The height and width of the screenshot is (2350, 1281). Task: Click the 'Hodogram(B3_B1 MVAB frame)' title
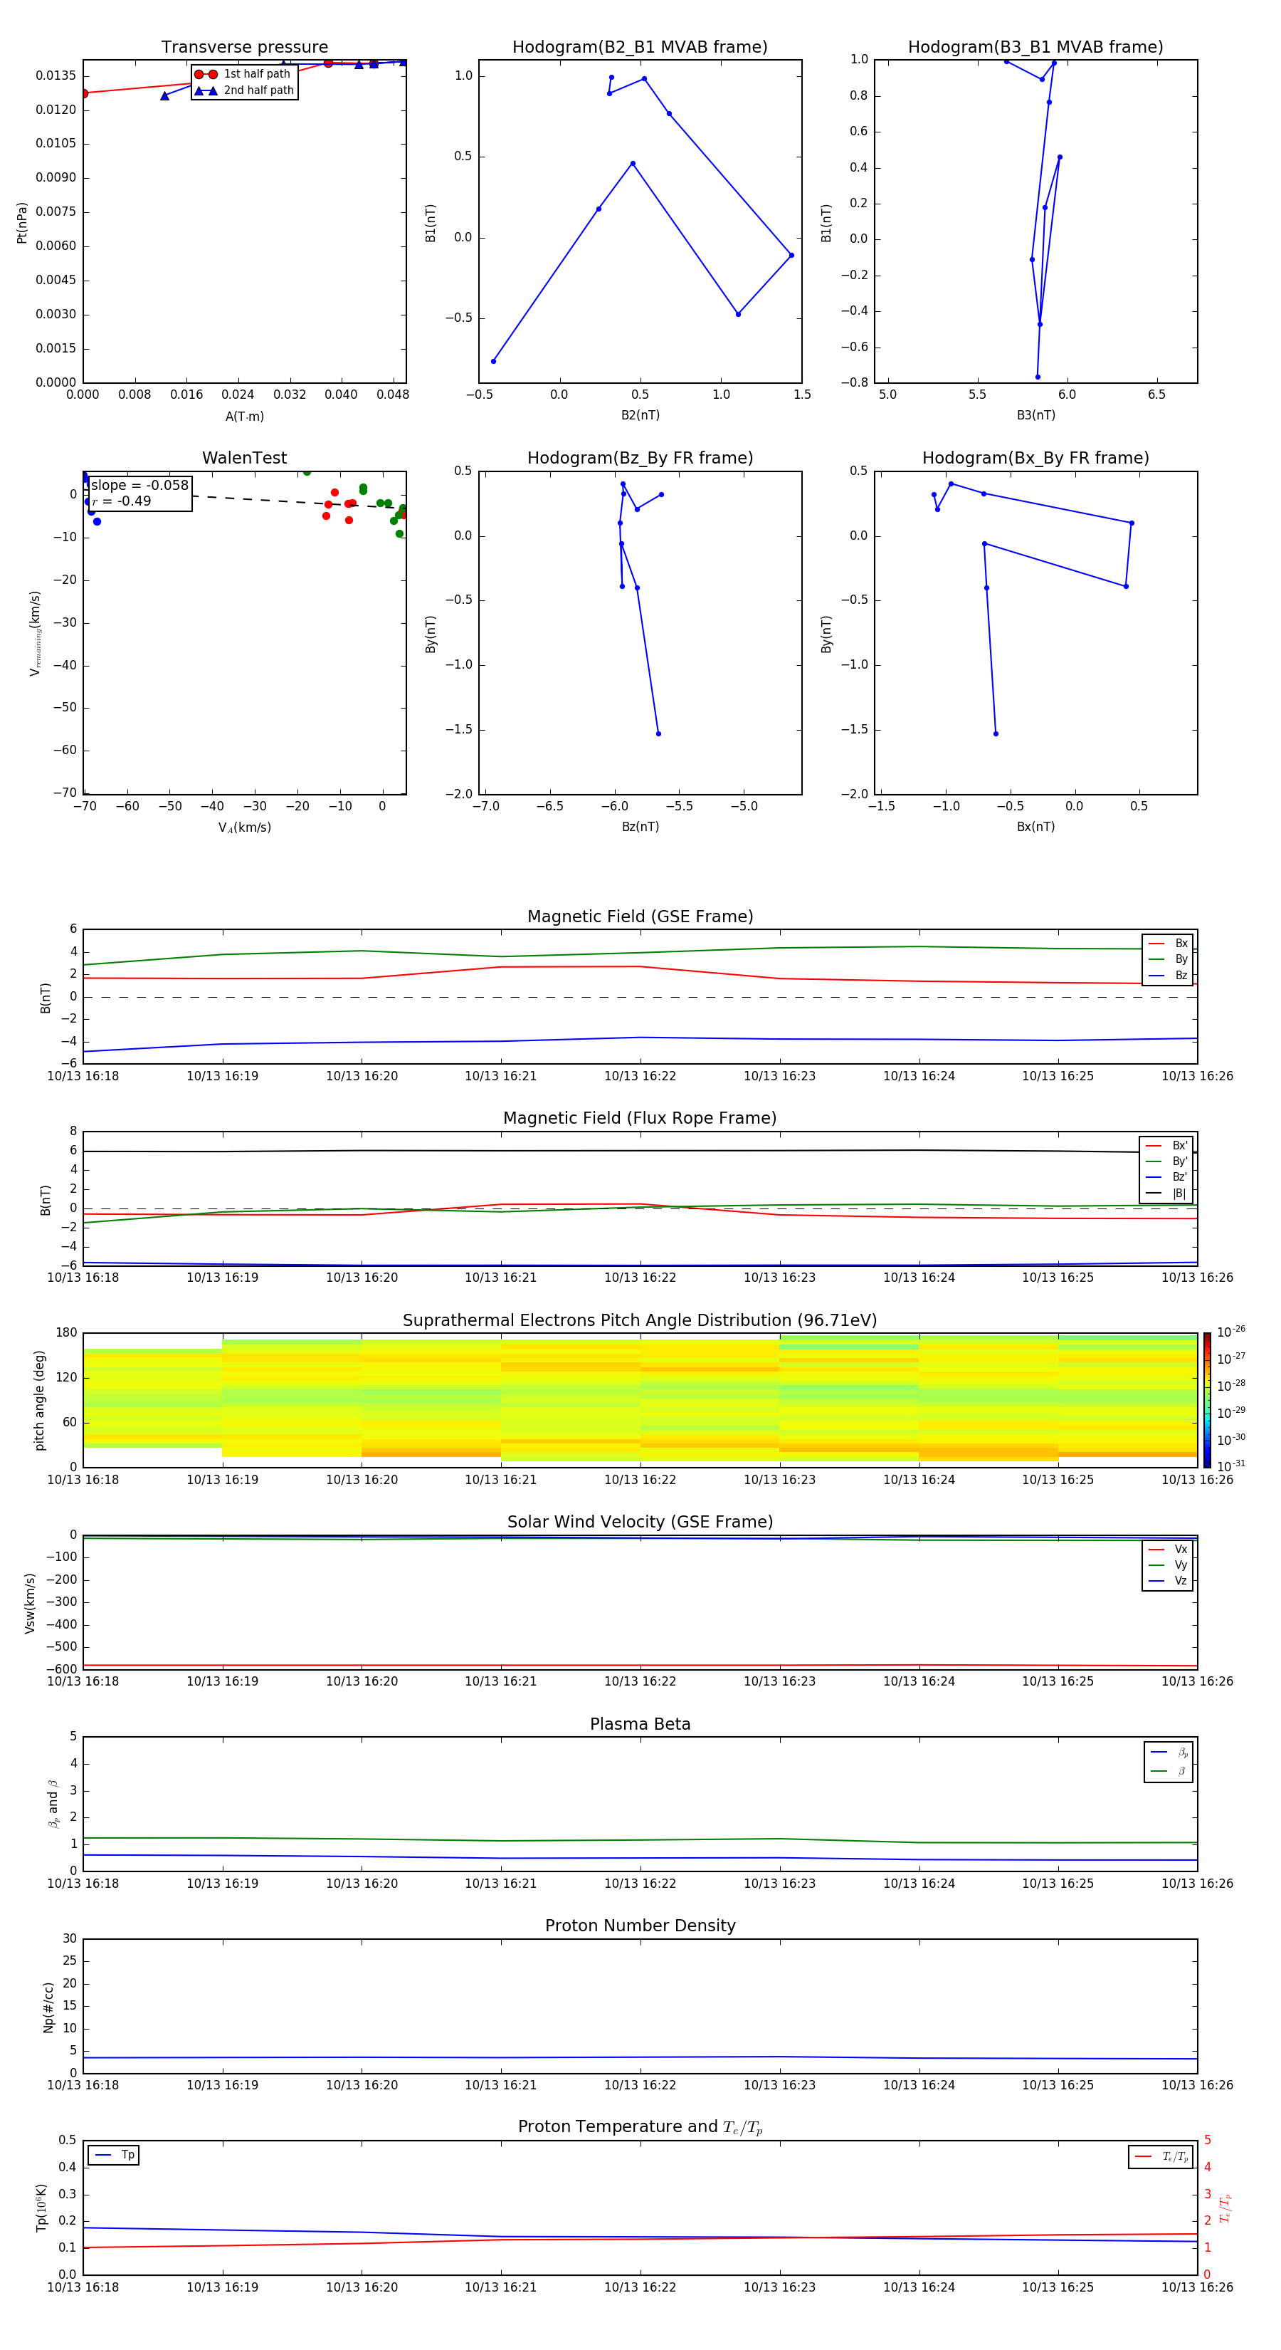(x=1035, y=48)
